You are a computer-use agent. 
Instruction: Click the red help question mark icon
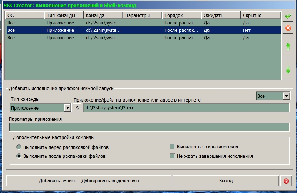coord(286,181)
